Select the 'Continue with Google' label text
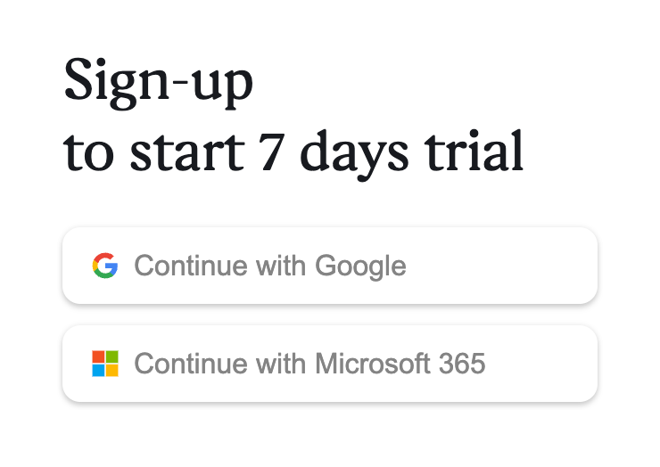The height and width of the screenshot is (467, 660). (x=269, y=266)
